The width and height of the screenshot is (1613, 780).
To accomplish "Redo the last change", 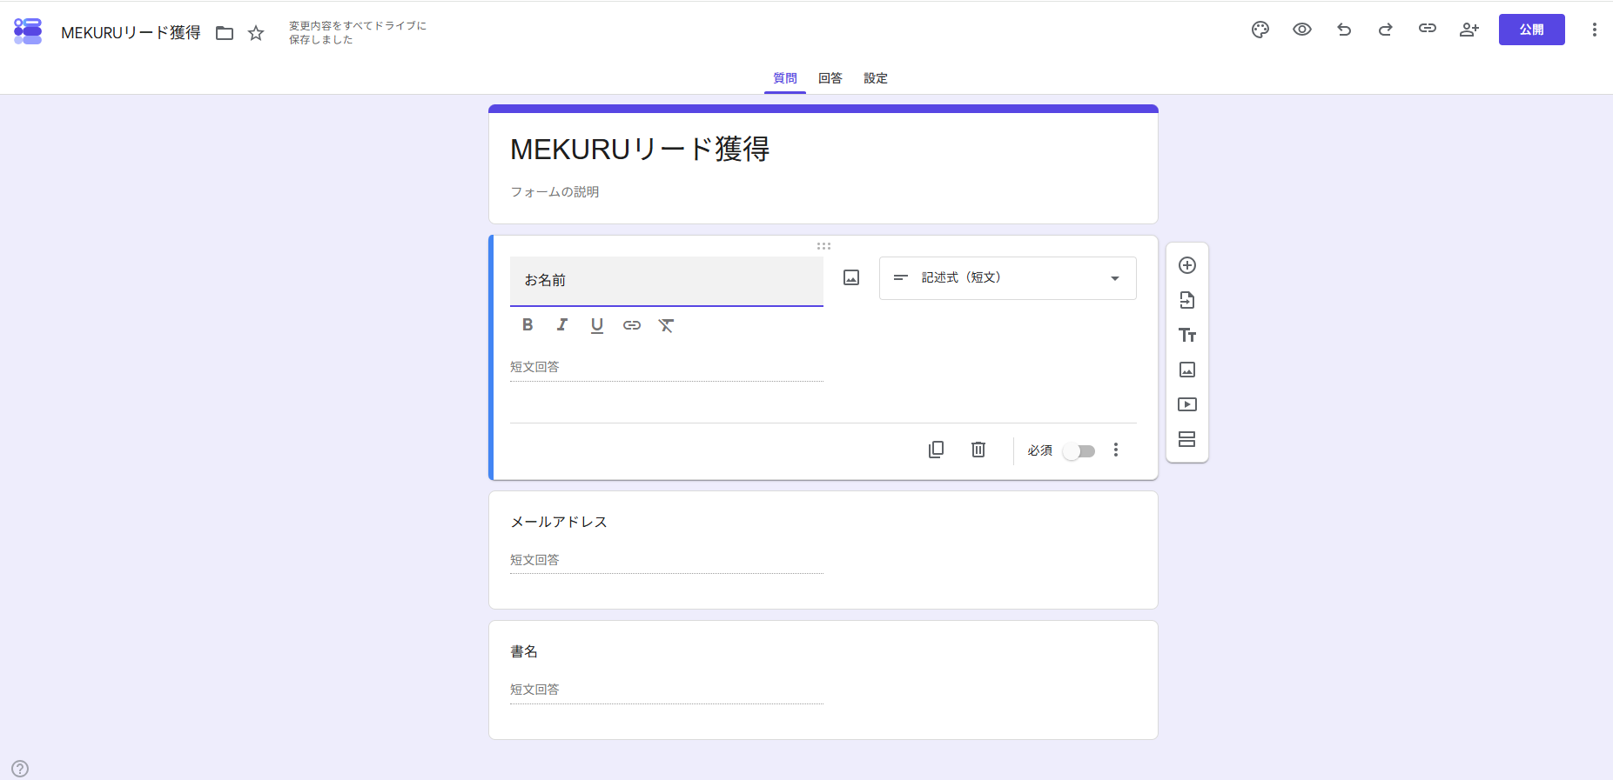I will point(1386,30).
